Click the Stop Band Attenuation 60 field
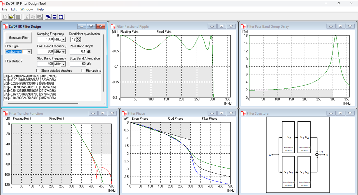358x195 pixels. (x=78, y=64)
